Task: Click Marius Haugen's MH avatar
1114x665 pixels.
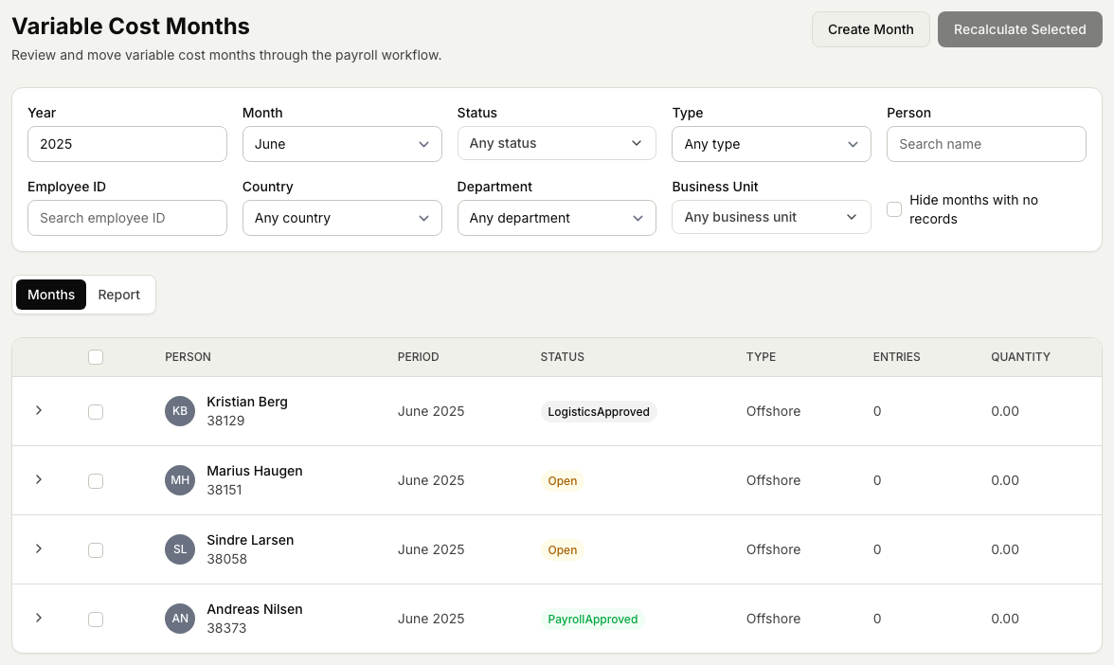Action: coord(180,480)
